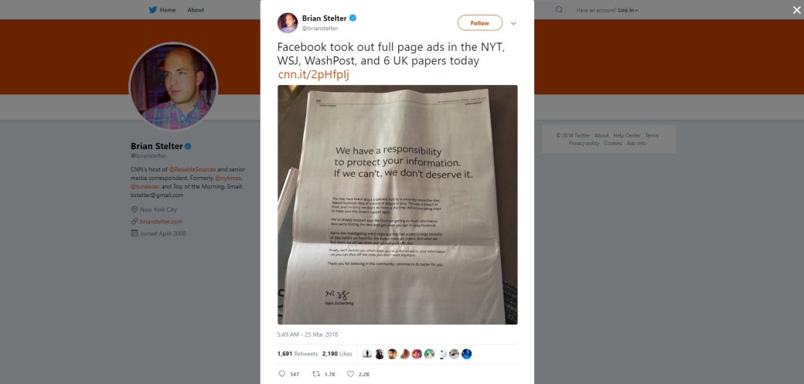Click the @ReliableSources mention in bio
The height and width of the screenshot is (384, 804).
[192, 169]
